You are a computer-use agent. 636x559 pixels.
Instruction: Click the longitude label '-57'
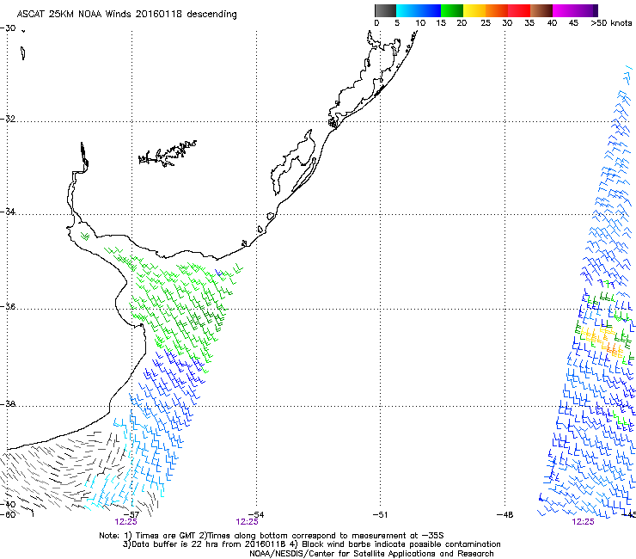(x=131, y=515)
